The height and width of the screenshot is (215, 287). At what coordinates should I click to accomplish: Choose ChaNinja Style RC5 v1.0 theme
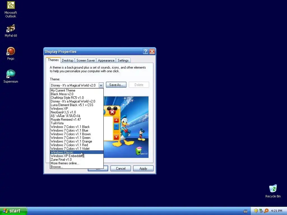tap(77, 98)
